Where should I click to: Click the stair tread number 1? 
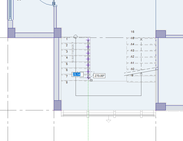point(67,39)
